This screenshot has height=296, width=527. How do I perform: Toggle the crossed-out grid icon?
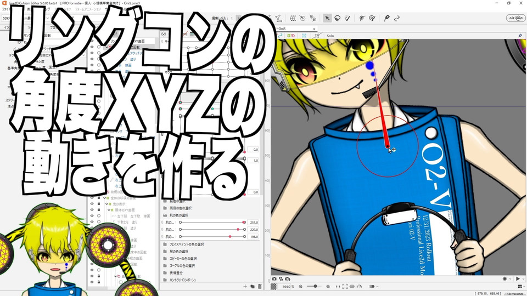(317, 36)
